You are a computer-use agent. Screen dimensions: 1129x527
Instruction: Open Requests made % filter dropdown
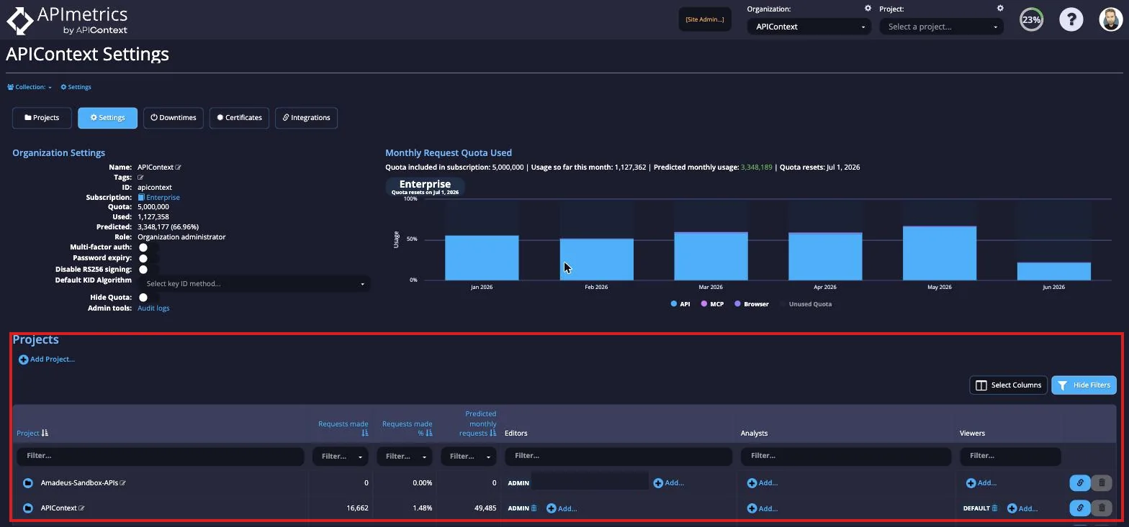coord(404,456)
